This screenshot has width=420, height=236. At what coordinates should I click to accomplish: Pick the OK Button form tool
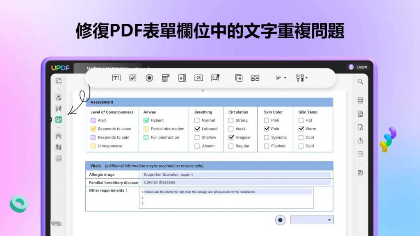click(x=199, y=77)
